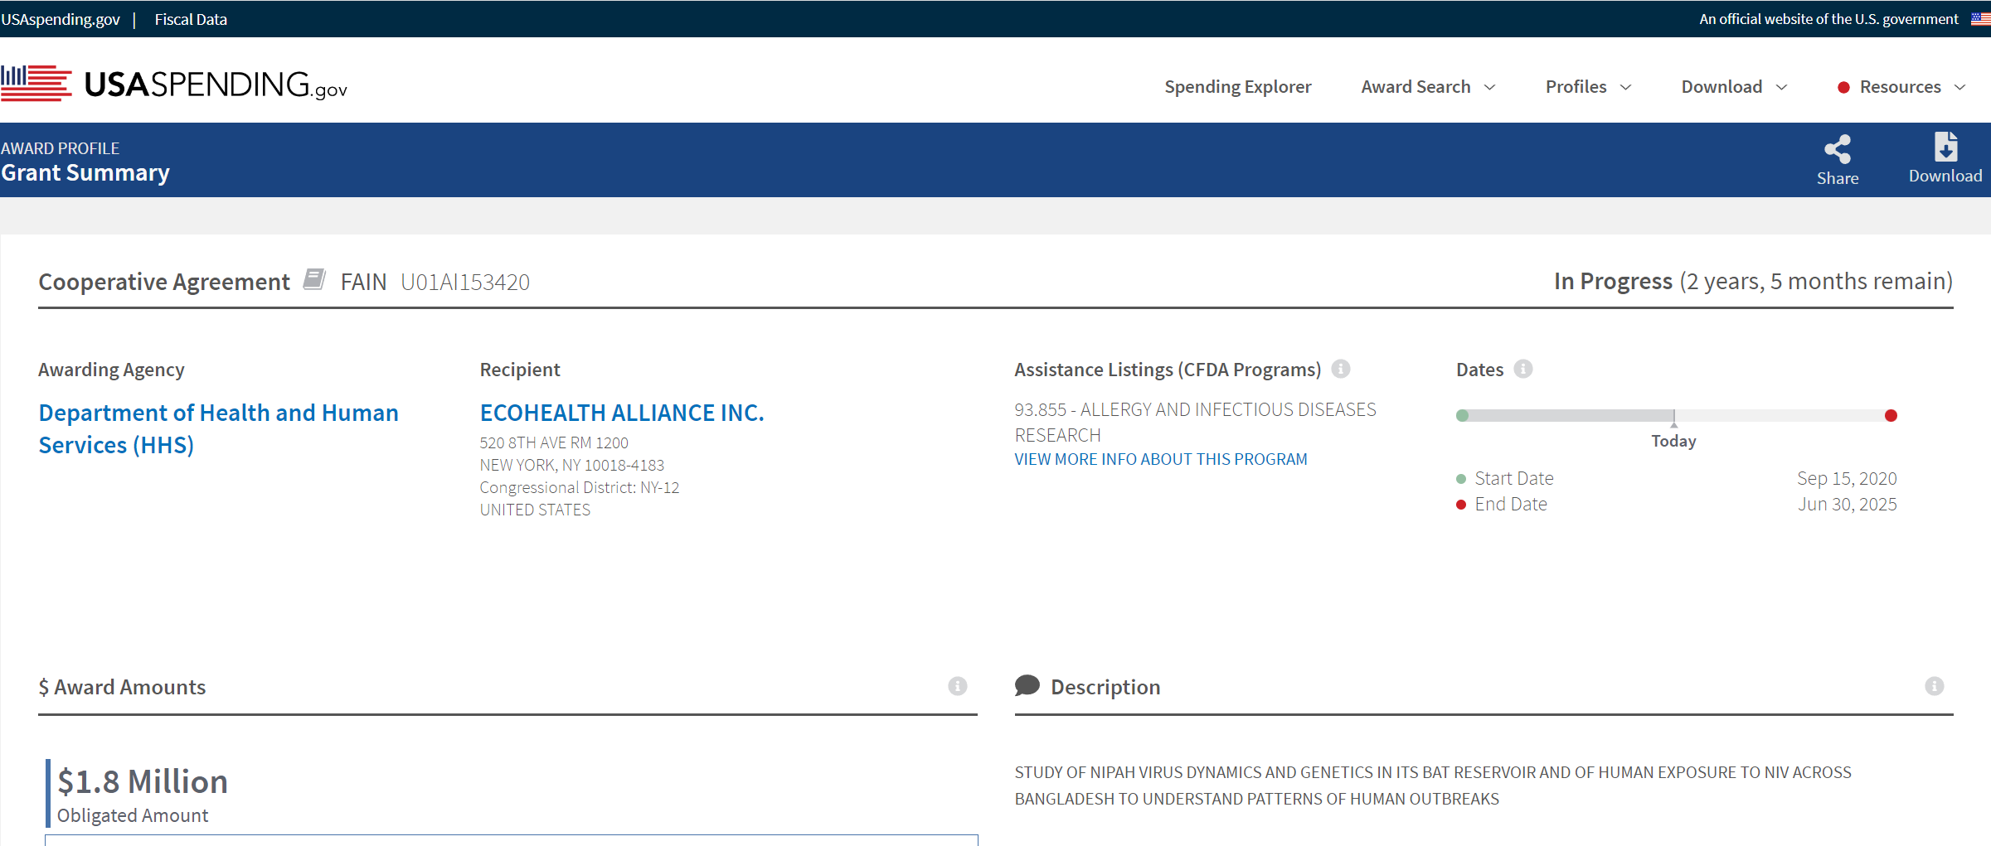Viewport: 1991px width, 846px height.
Task: Click the Grant Summary heading
Action: click(x=85, y=172)
